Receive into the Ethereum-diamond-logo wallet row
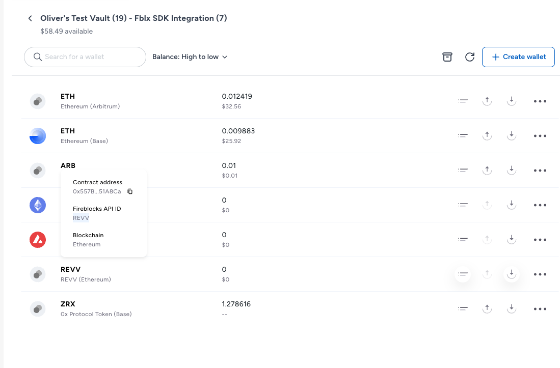 (x=512, y=205)
